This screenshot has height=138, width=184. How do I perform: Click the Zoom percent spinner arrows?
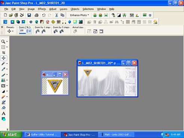point(27,31)
